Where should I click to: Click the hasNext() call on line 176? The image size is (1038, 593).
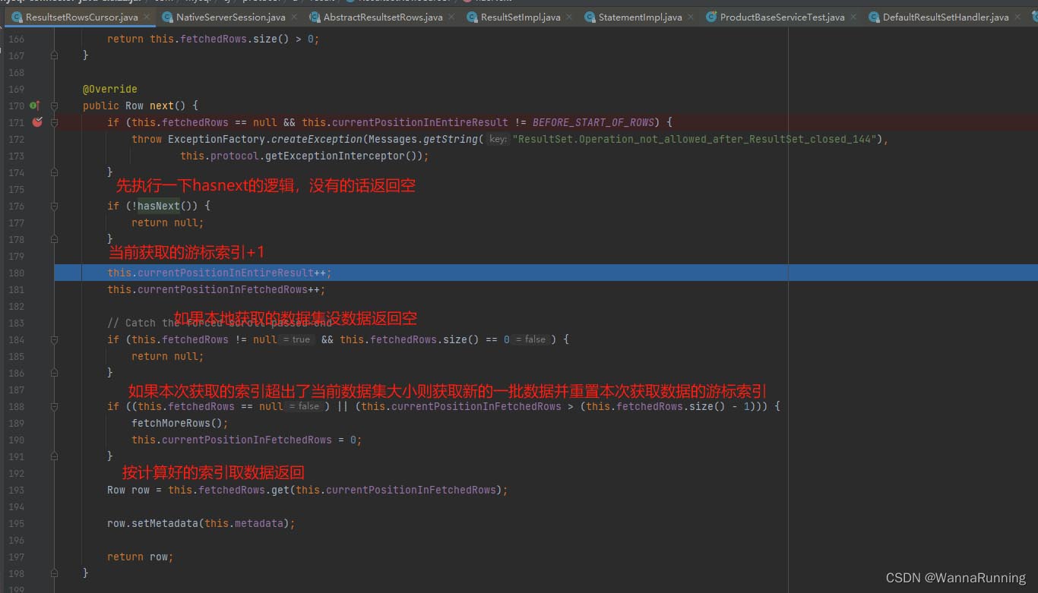click(x=165, y=206)
